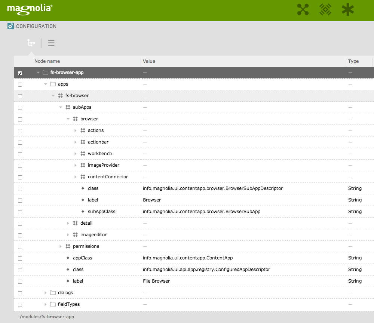Click the apps folder icon
Viewport: 374px width, 323px height.
(x=52, y=84)
